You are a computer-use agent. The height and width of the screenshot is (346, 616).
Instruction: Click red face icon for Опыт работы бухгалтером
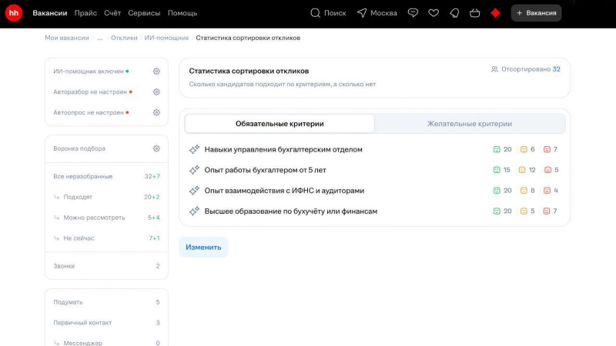[547, 170]
